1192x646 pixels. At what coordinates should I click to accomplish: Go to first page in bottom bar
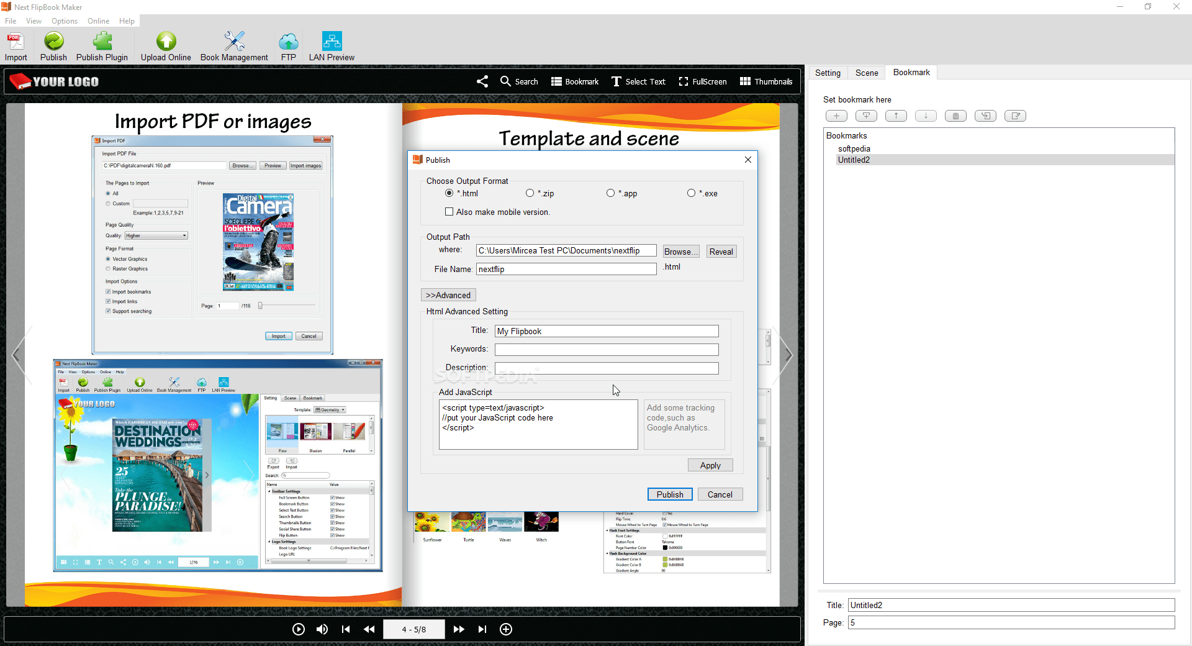point(346,629)
